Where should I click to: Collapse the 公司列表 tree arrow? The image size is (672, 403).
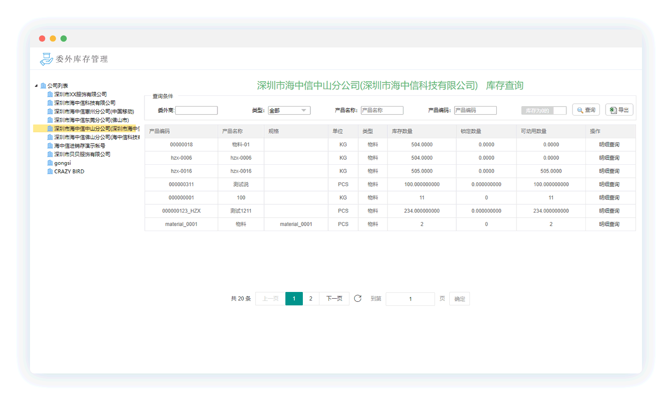(x=36, y=86)
